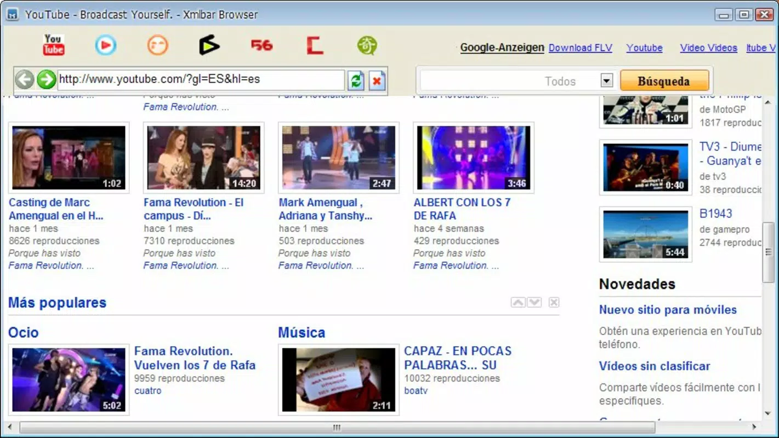Move the Más populares section up
Image resolution: width=779 pixels, height=438 pixels.
(x=518, y=302)
